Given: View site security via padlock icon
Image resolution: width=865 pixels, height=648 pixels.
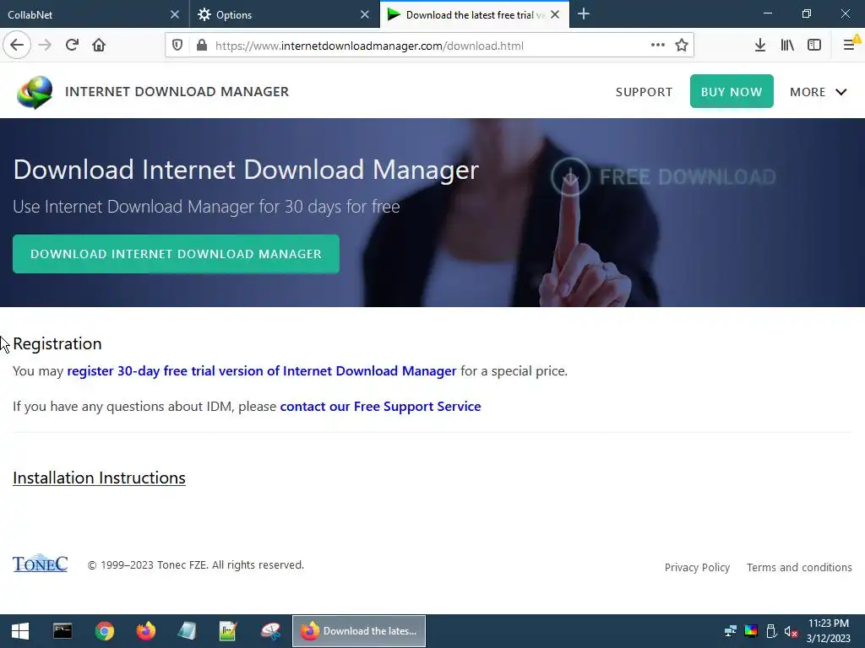Looking at the screenshot, I should (202, 46).
